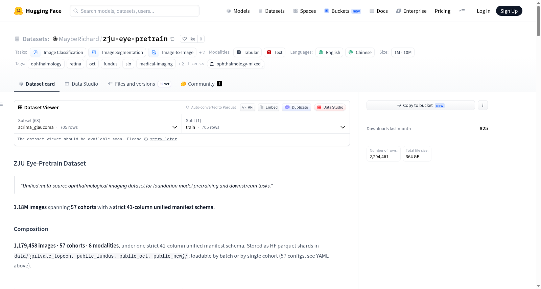Screen dimensions: 541x289
Task: Open the navigation overflow menu icon
Action: pyautogui.click(x=462, y=11)
